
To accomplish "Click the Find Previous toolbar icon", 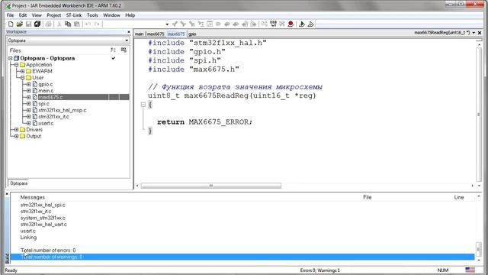I will point(175,24).
